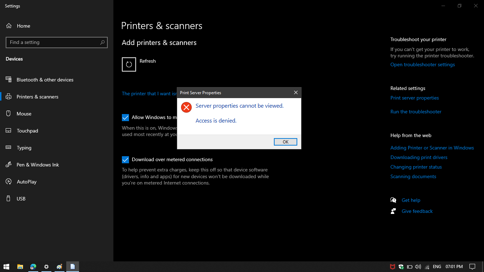The width and height of the screenshot is (484, 272).
Task: Click the keyboard Typing icon in sidebar
Action: click(9, 148)
